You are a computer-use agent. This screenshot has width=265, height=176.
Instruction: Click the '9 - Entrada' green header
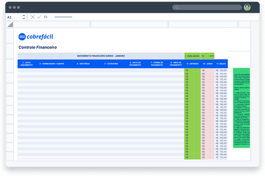[192, 64]
